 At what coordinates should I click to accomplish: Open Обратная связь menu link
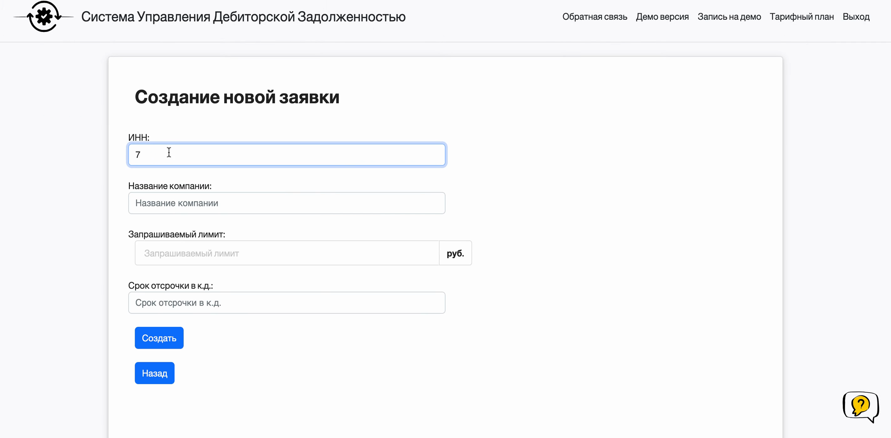(595, 17)
